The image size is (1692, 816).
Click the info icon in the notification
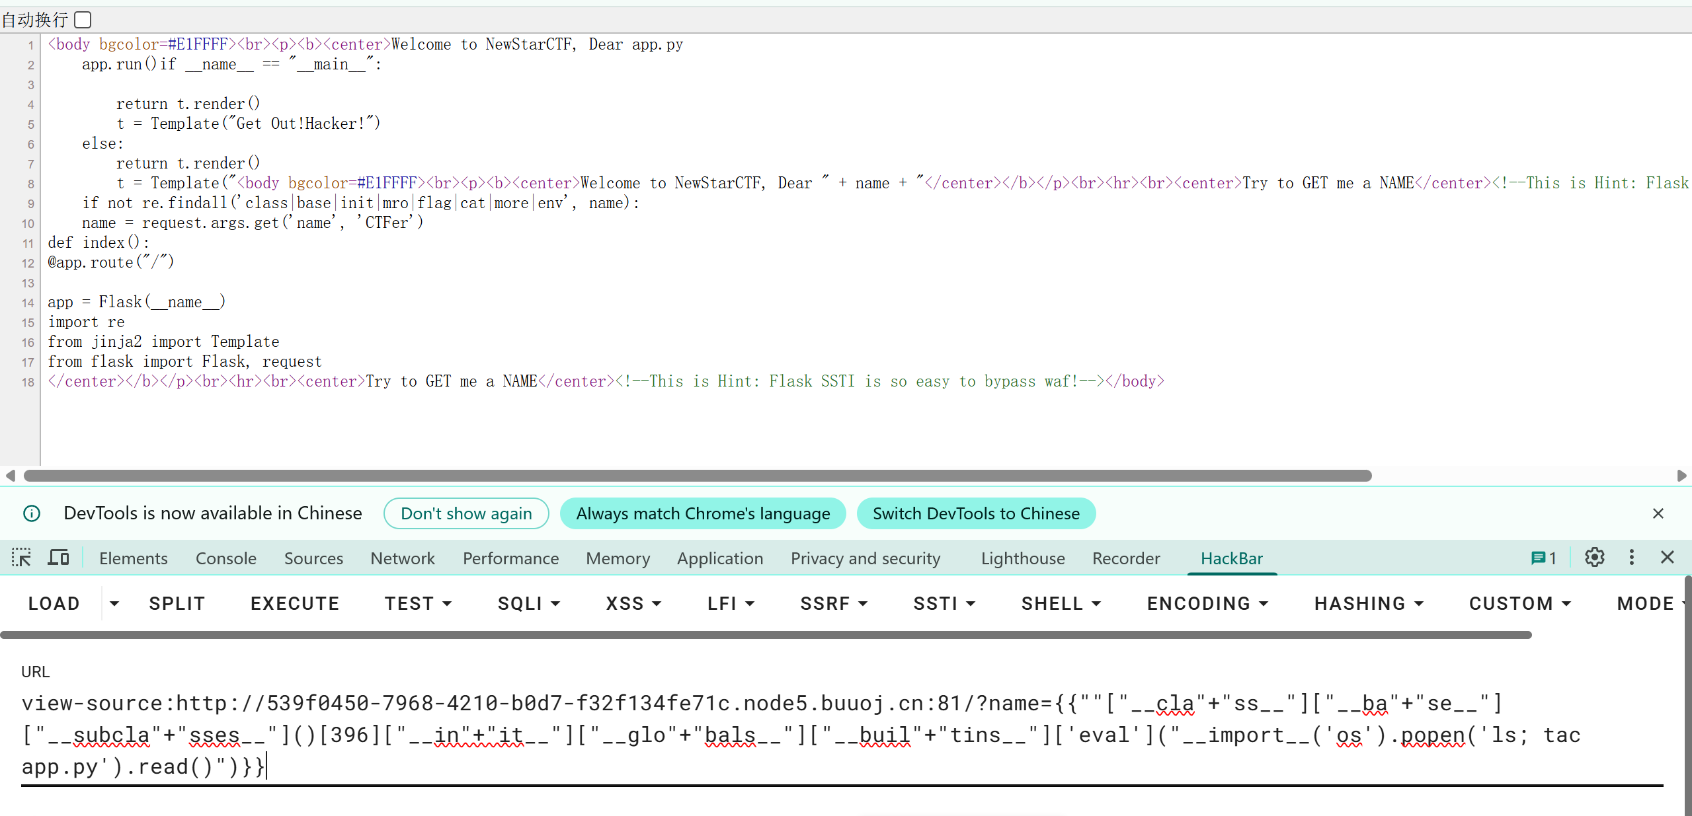pos(32,513)
